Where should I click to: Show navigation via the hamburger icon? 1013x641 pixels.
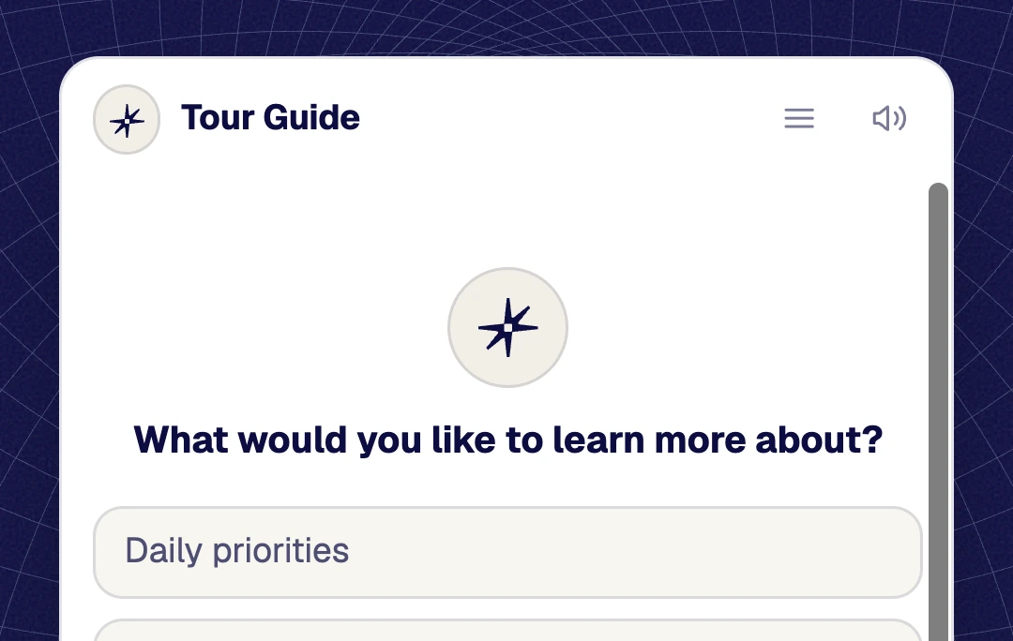coord(798,118)
